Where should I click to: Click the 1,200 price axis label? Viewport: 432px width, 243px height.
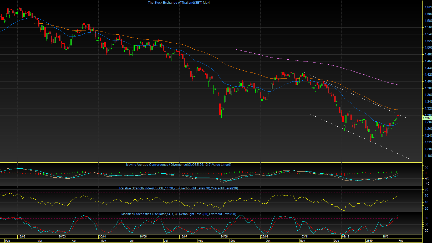pos(428,149)
